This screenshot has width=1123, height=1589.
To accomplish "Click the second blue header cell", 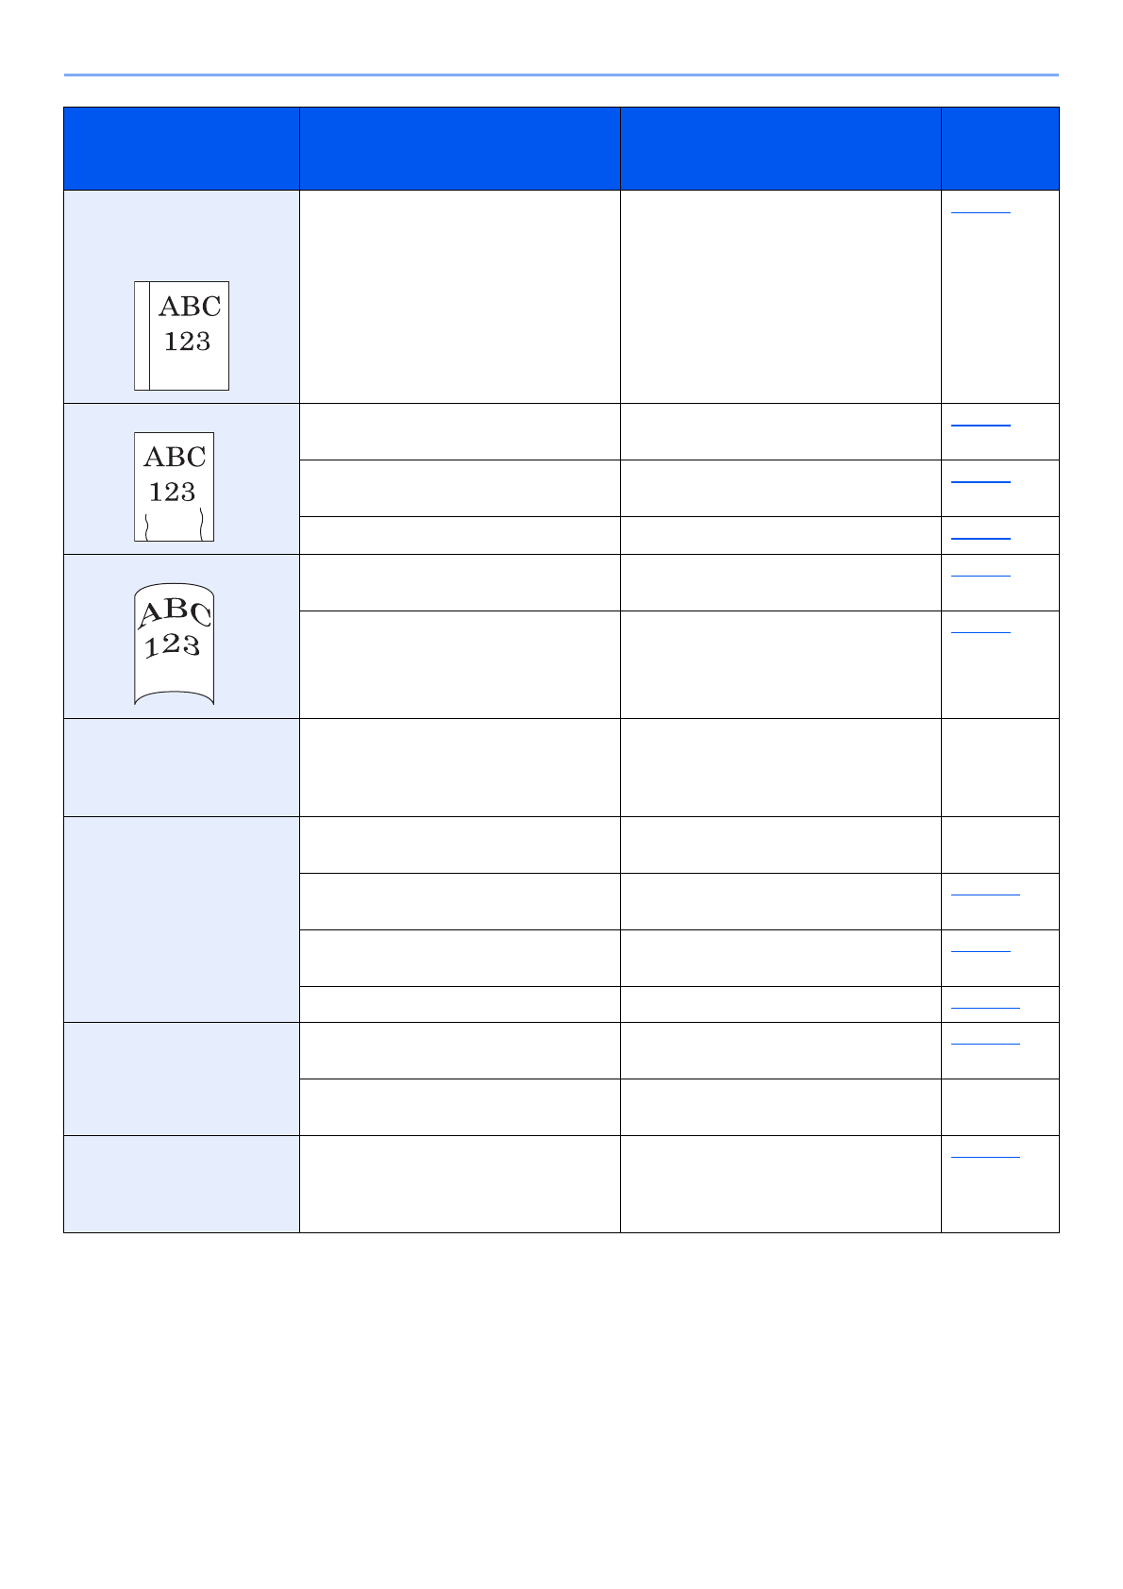I will coord(460,149).
